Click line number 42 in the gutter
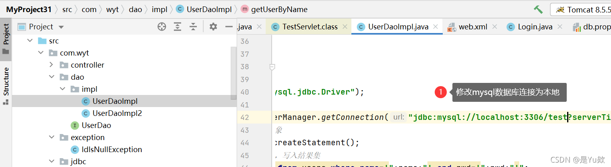The image size is (611, 167). tap(245, 117)
